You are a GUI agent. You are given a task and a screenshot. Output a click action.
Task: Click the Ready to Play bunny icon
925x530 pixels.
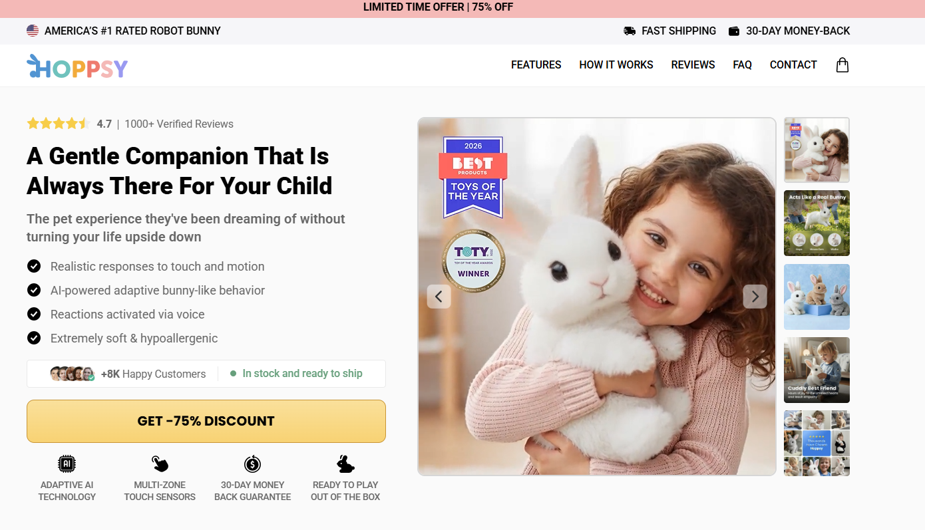[x=345, y=464]
